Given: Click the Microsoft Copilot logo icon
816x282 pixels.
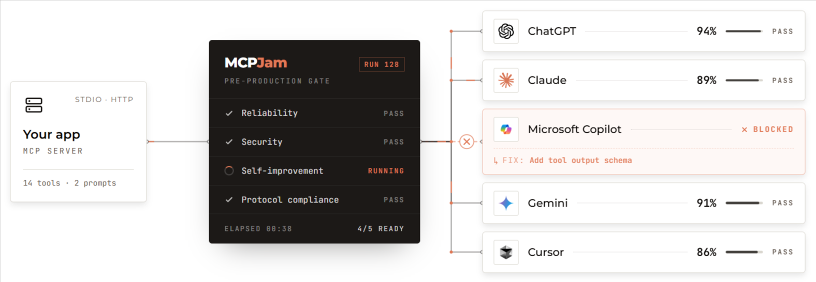Looking at the screenshot, I should click(506, 129).
